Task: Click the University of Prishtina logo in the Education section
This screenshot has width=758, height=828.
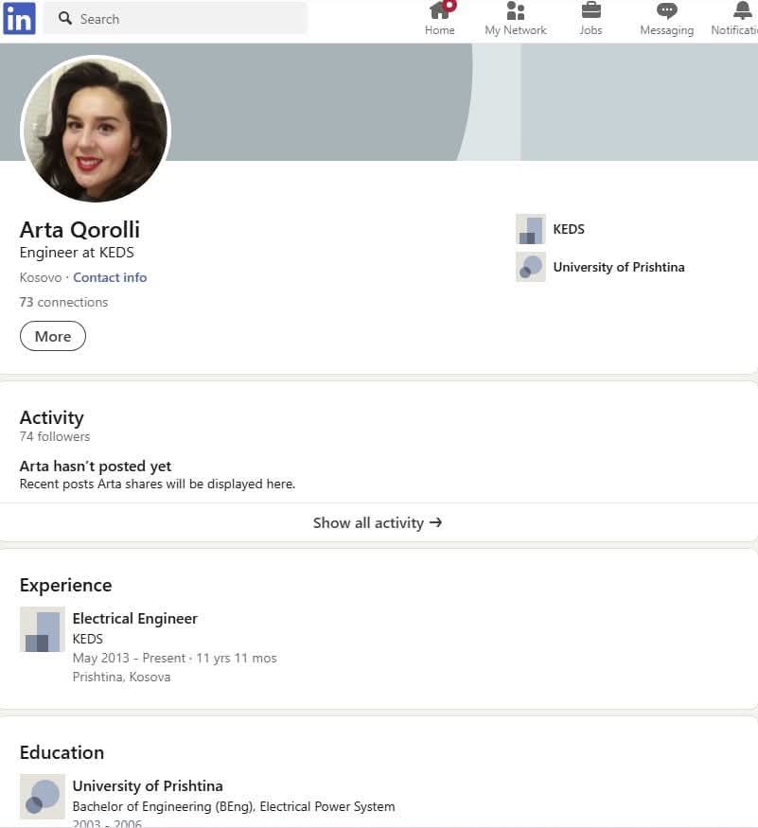Action: [x=43, y=797]
